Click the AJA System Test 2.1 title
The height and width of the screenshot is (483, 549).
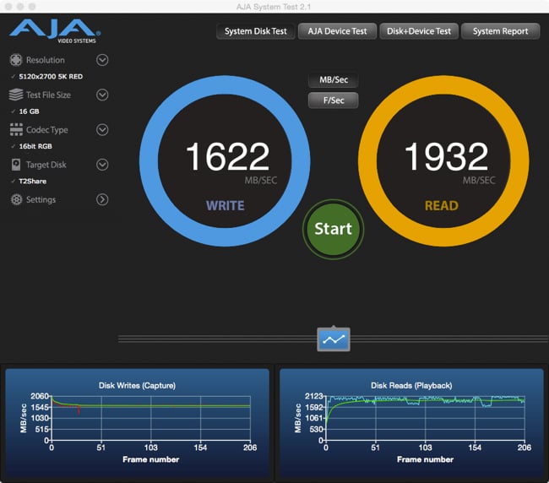274,7
